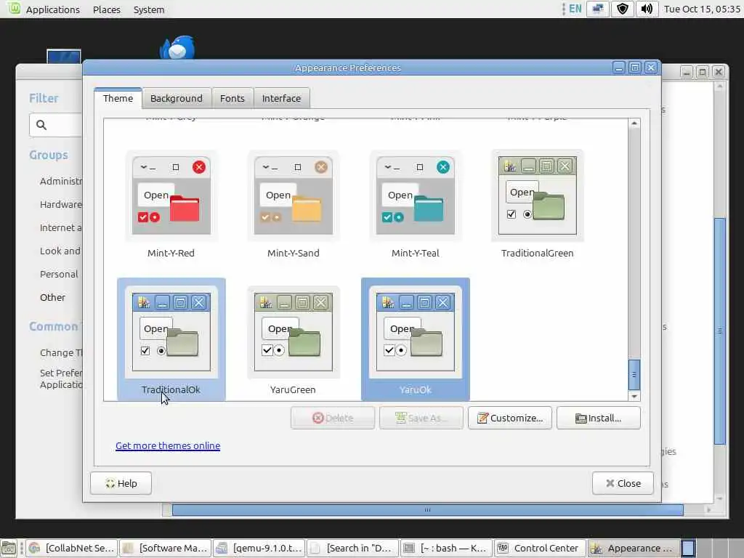Click the Thunderbird desktop icon

coord(177,47)
